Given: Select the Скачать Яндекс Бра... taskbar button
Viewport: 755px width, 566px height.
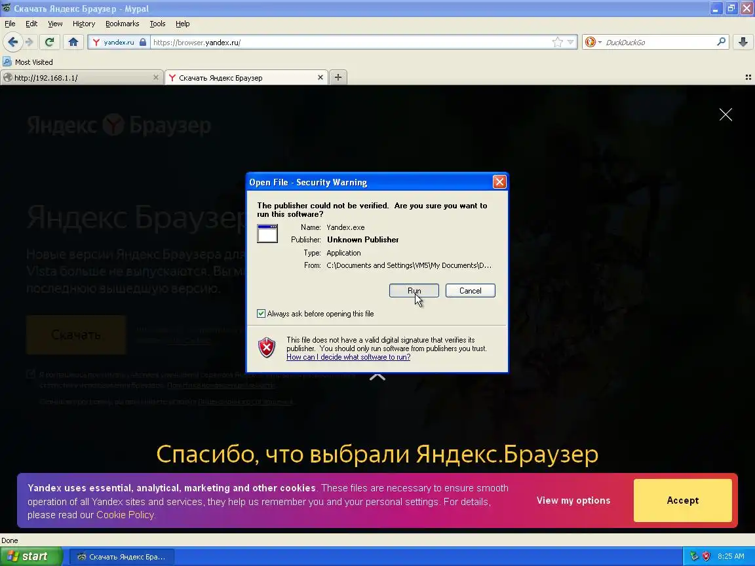Looking at the screenshot, I should [x=122, y=557].
